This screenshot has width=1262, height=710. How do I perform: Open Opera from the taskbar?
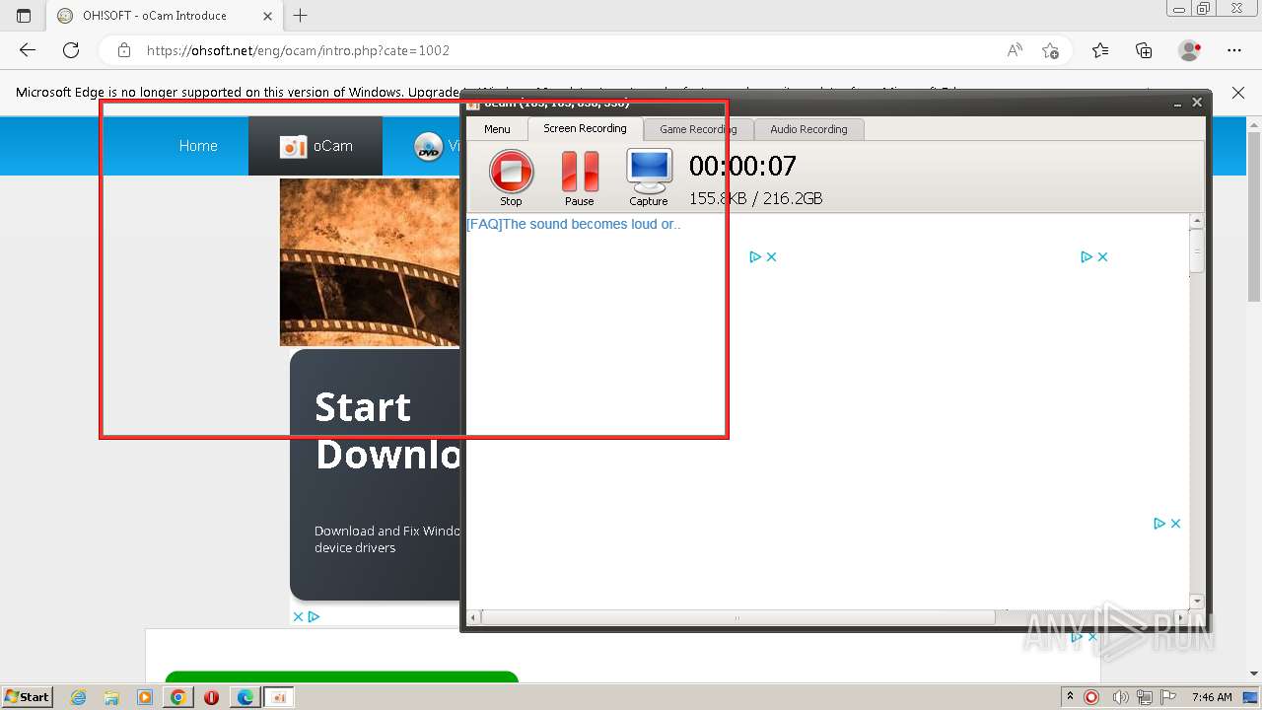pos(211,697)
